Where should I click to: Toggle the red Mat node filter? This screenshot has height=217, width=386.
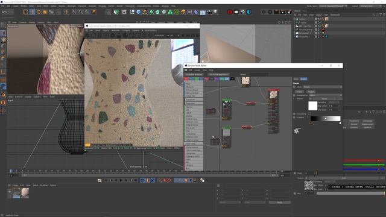(186, 79)
